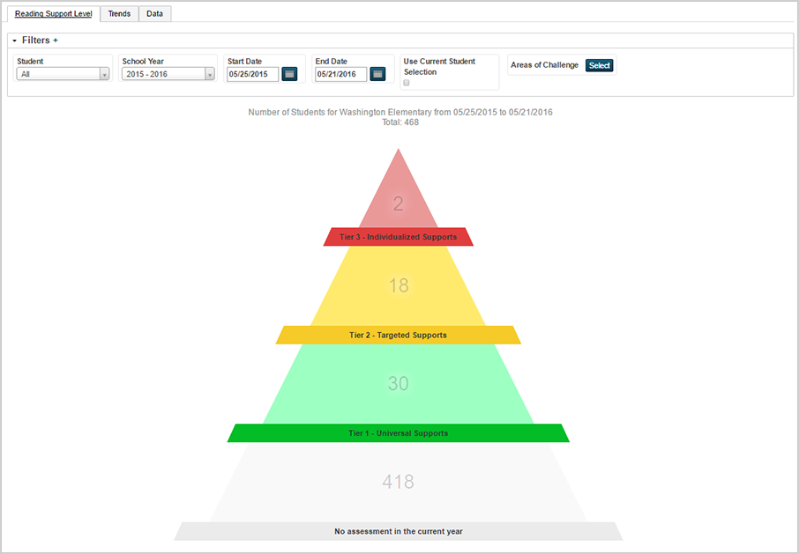Collapse the Filters panel arrow
799x554 pixels.
[14, 41]
